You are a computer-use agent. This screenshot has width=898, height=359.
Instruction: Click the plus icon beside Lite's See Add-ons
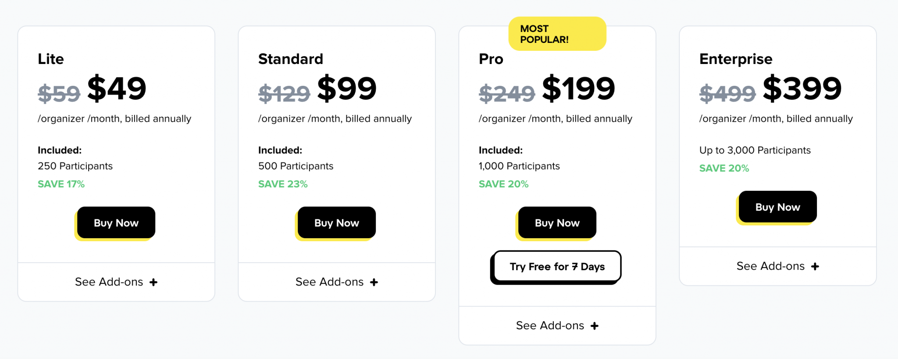154,282
